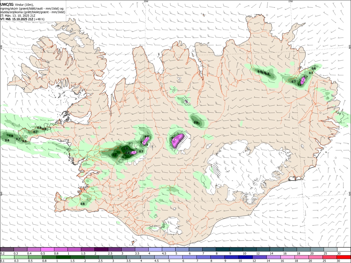Click upper legend swatch between 0.5 and 0.8
This screenshot has height=263, width=351.
pyautogui.click(x=47, y=249)
